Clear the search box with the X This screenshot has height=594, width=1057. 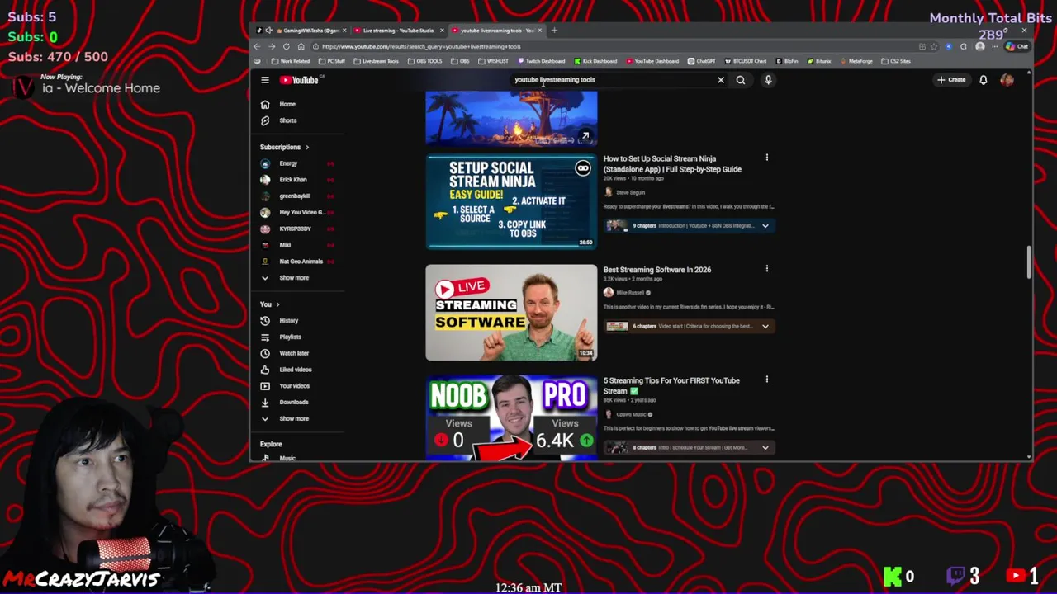721,80
